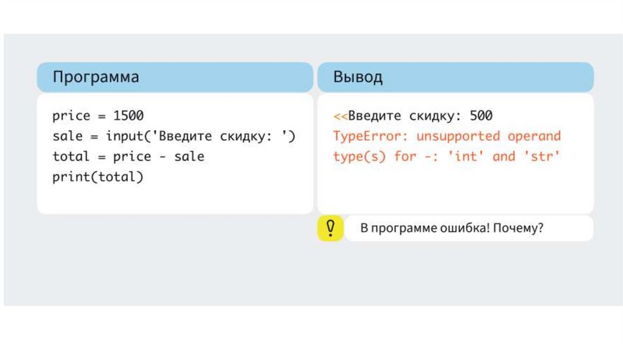This screenshot has height=349, width=623.
Task: Click the 'print(total)' code line
Action: (98, 178)
